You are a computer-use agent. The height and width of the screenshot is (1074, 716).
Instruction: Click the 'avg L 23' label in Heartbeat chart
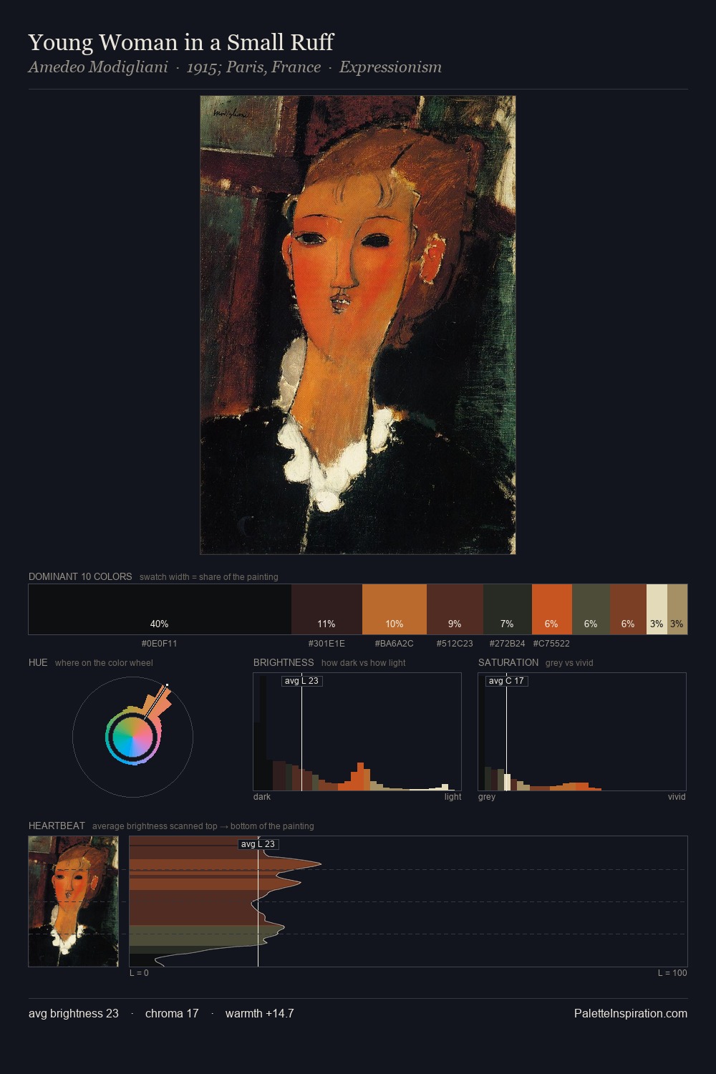click(x=258, y=844)
